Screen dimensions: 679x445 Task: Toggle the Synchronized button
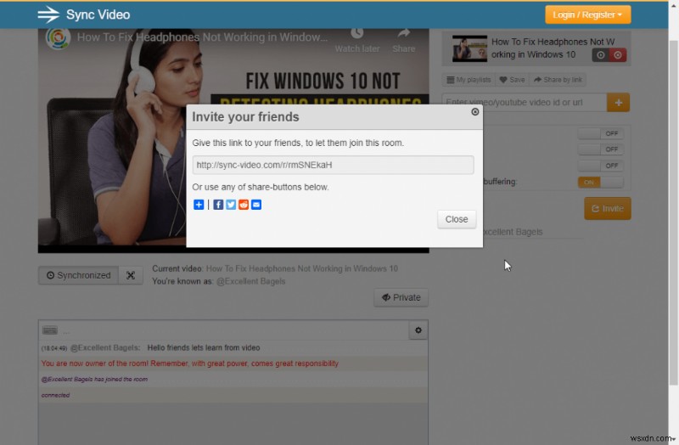(x=78, y=275)
